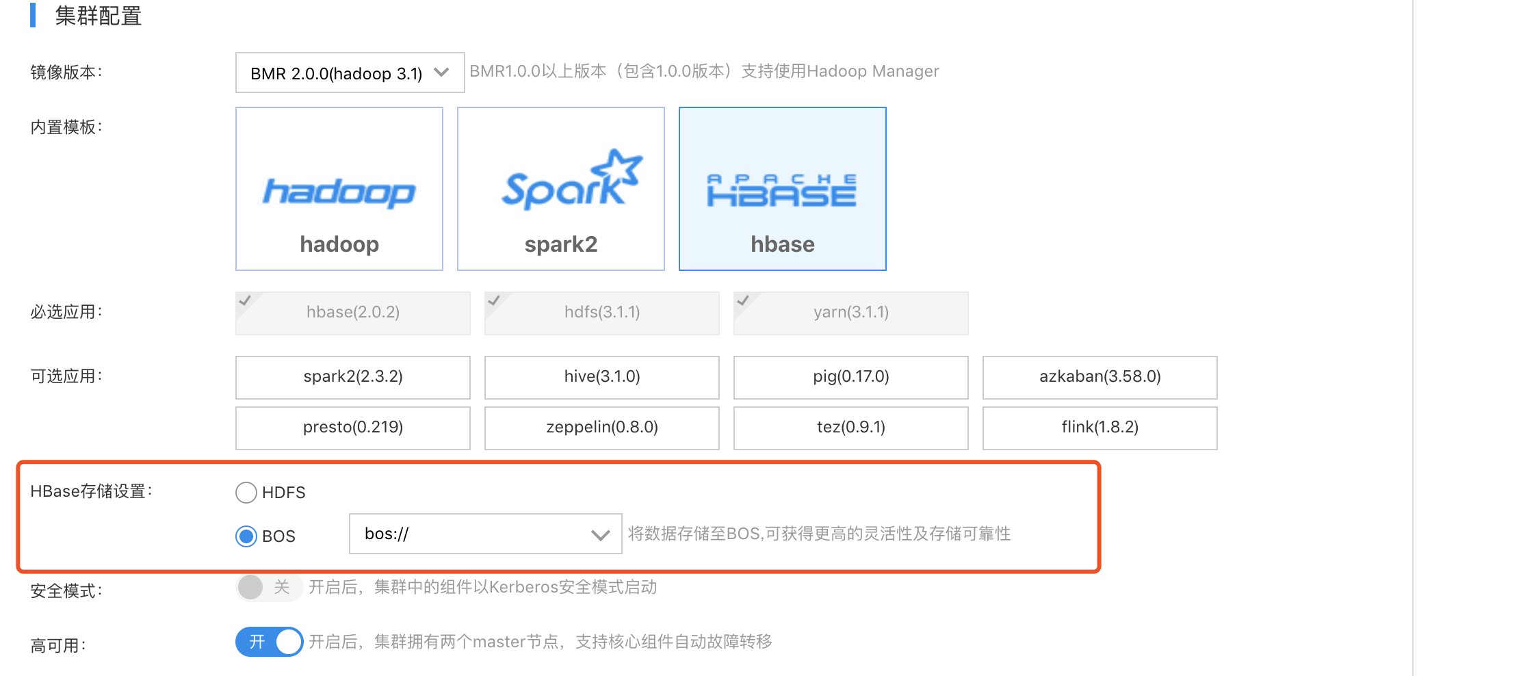1523x676 pixels.
Task: Click the HBase存储设置 label
Action: tap(92, 491)
